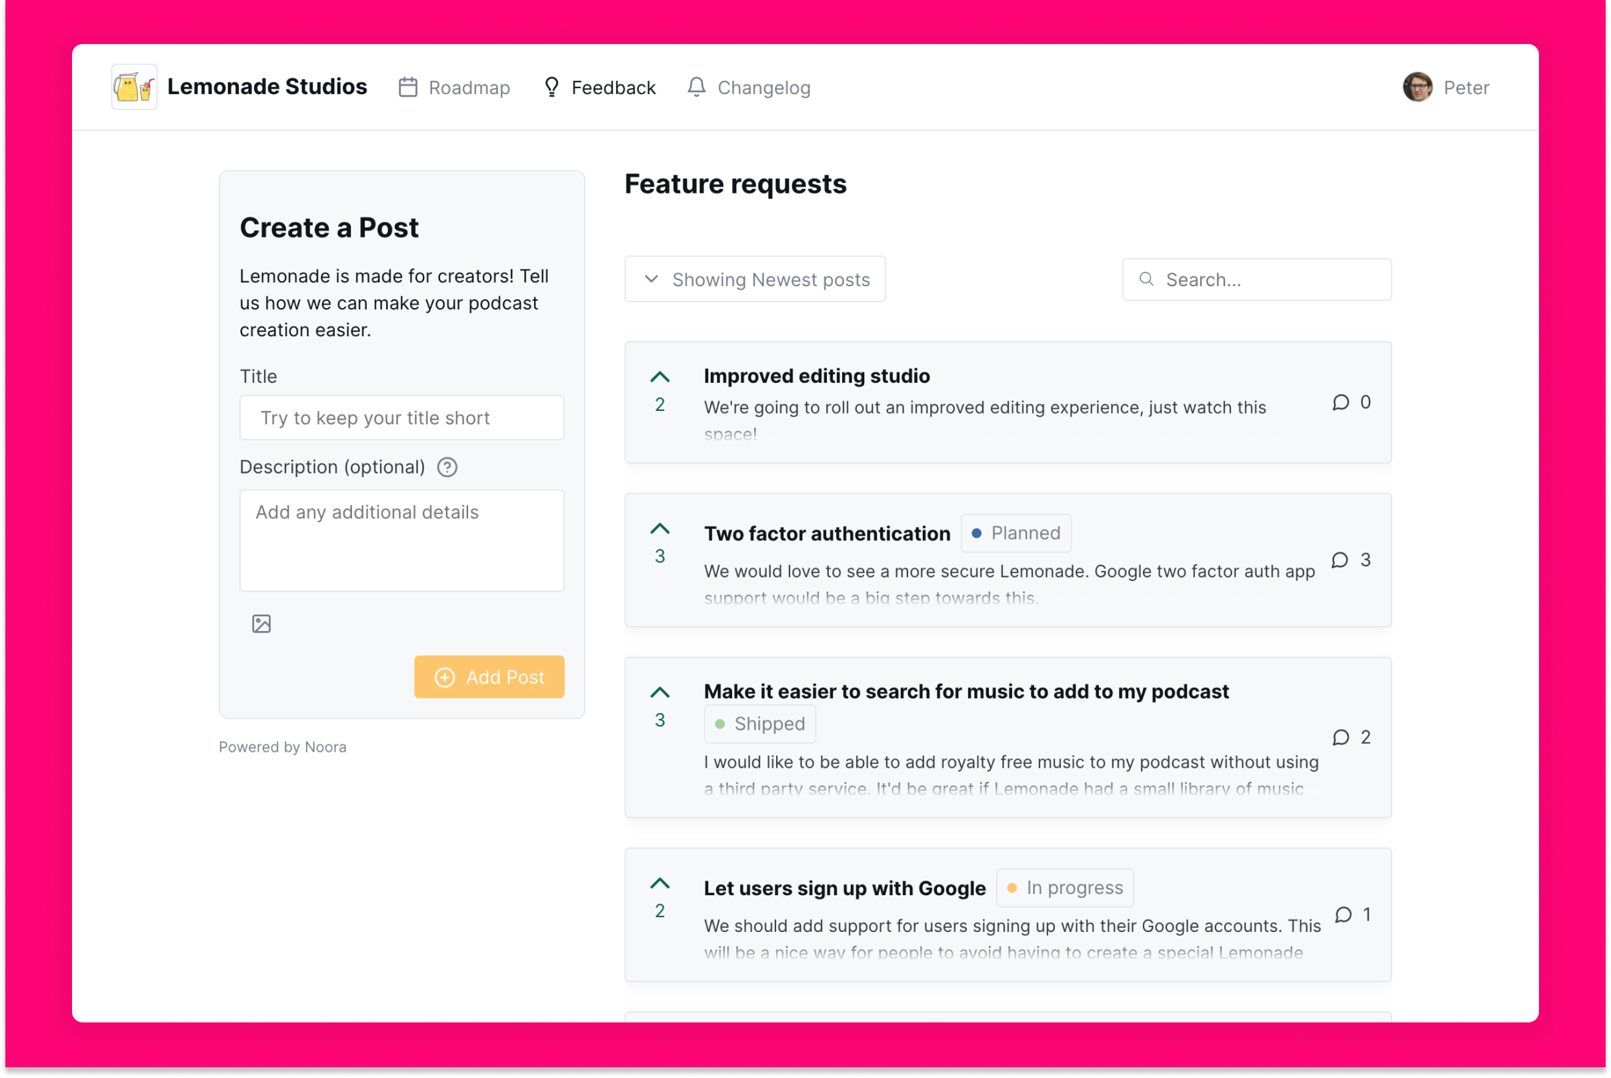Click the Lemonade Studios logo icon
Screen dimensions: 1611x1078
click(136, 87)
